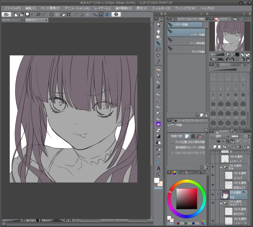Open the canvas tab list dropdown
This screenshot has width=253, height=227.
(x=151, y=20)
